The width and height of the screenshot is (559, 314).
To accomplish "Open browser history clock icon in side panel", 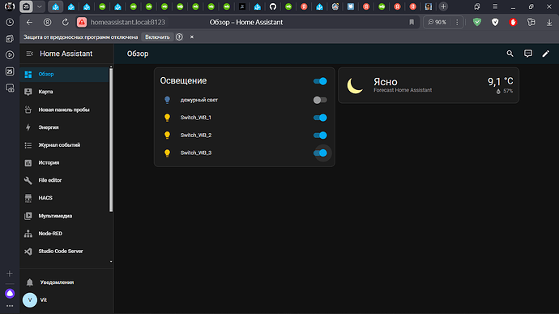I will (x=10, y=22).
